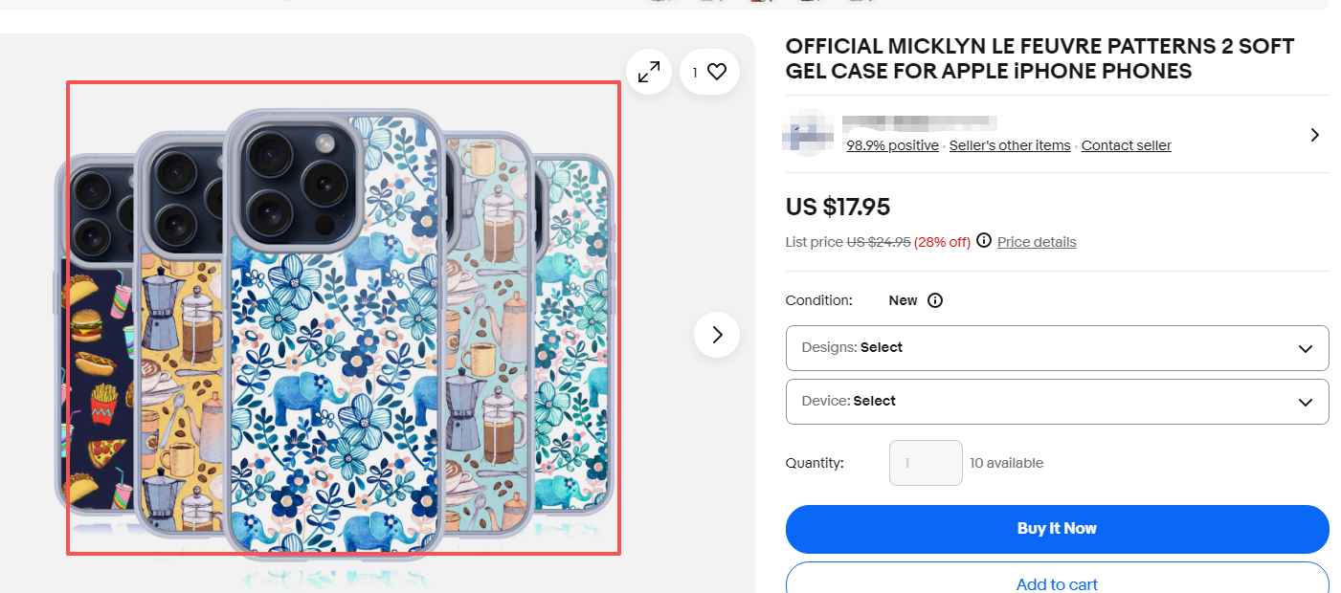Show the next product image with the arrow
The height and width of the screenshot is (593, 1341).
716,335
